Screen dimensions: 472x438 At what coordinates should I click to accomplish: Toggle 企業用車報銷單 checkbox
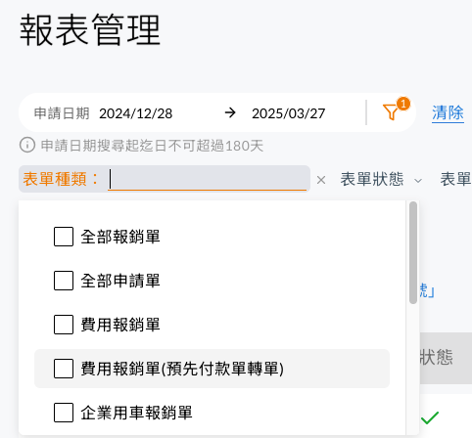(64, 413)
